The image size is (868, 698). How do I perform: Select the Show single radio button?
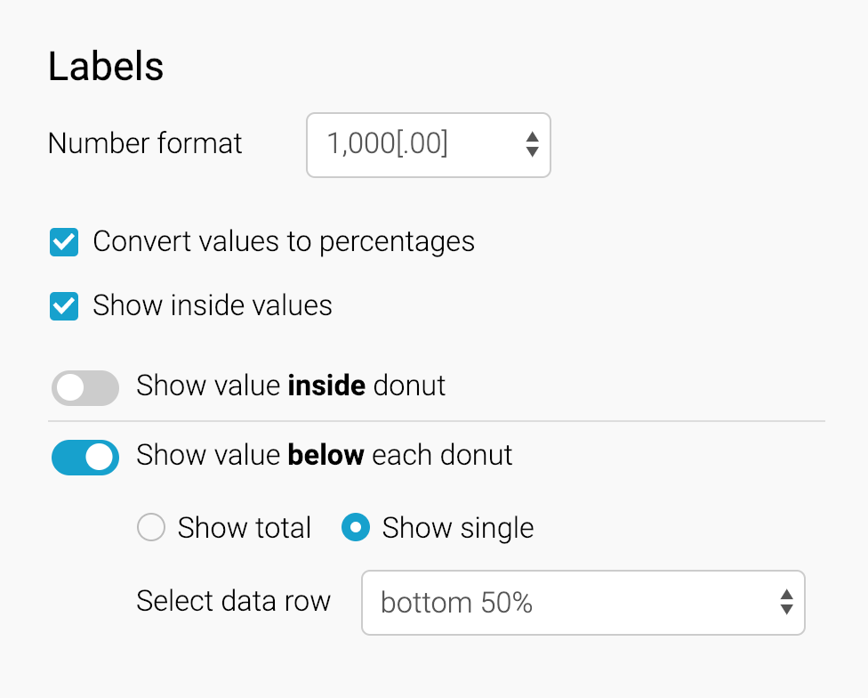coord(356,528)
